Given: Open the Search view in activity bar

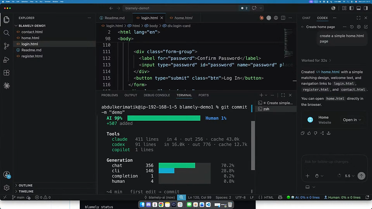Looking at the screenshot, I should [6, 33].
